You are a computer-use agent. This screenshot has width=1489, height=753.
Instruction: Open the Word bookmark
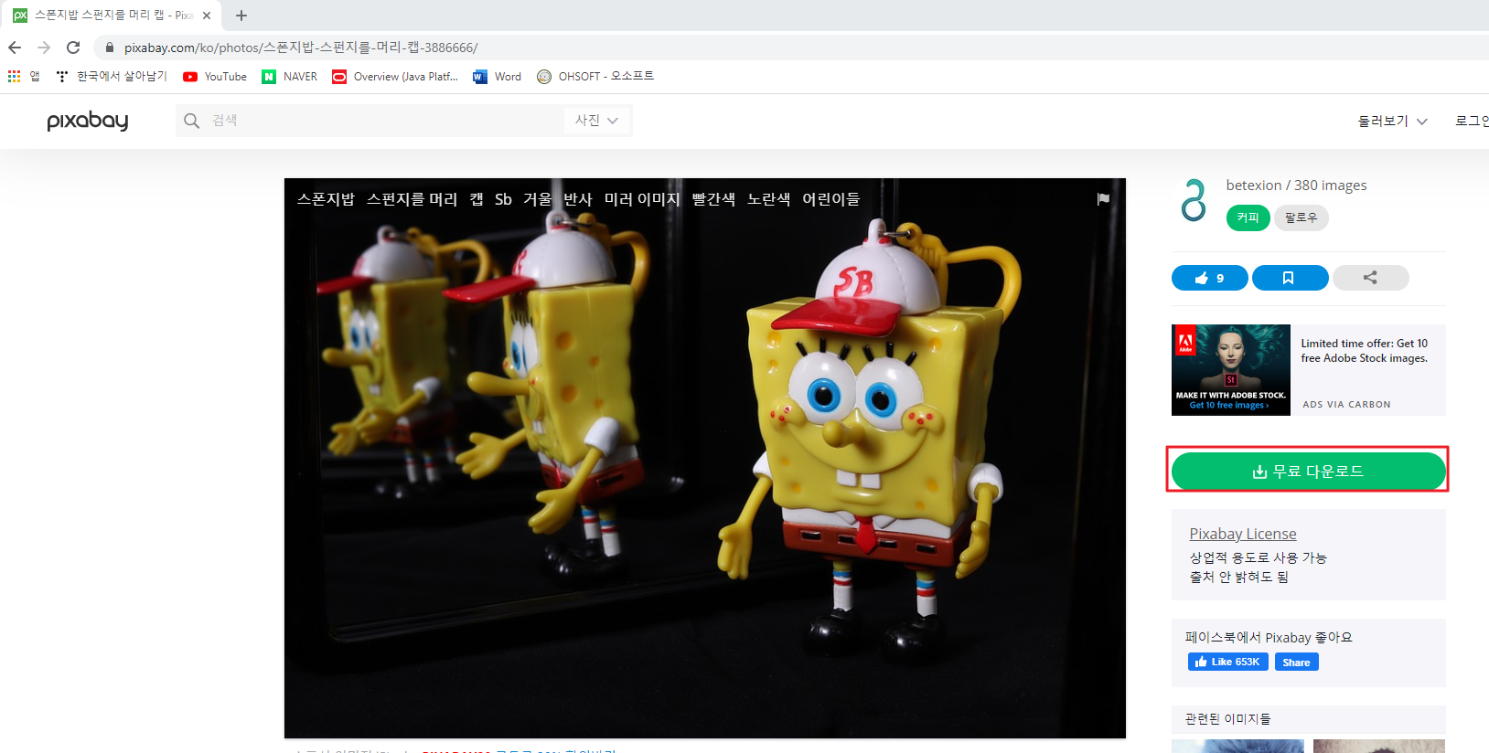[x=498, y=77]
